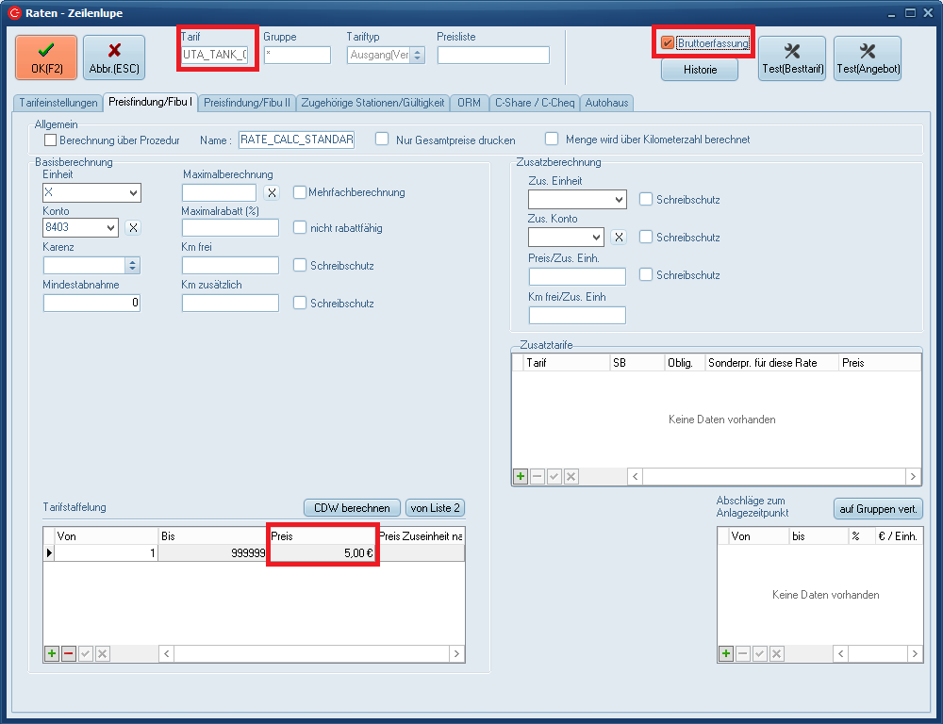Open the Test(Angebot) tool
The width and height of the screenshot is (943, 724).
[867, 58]
